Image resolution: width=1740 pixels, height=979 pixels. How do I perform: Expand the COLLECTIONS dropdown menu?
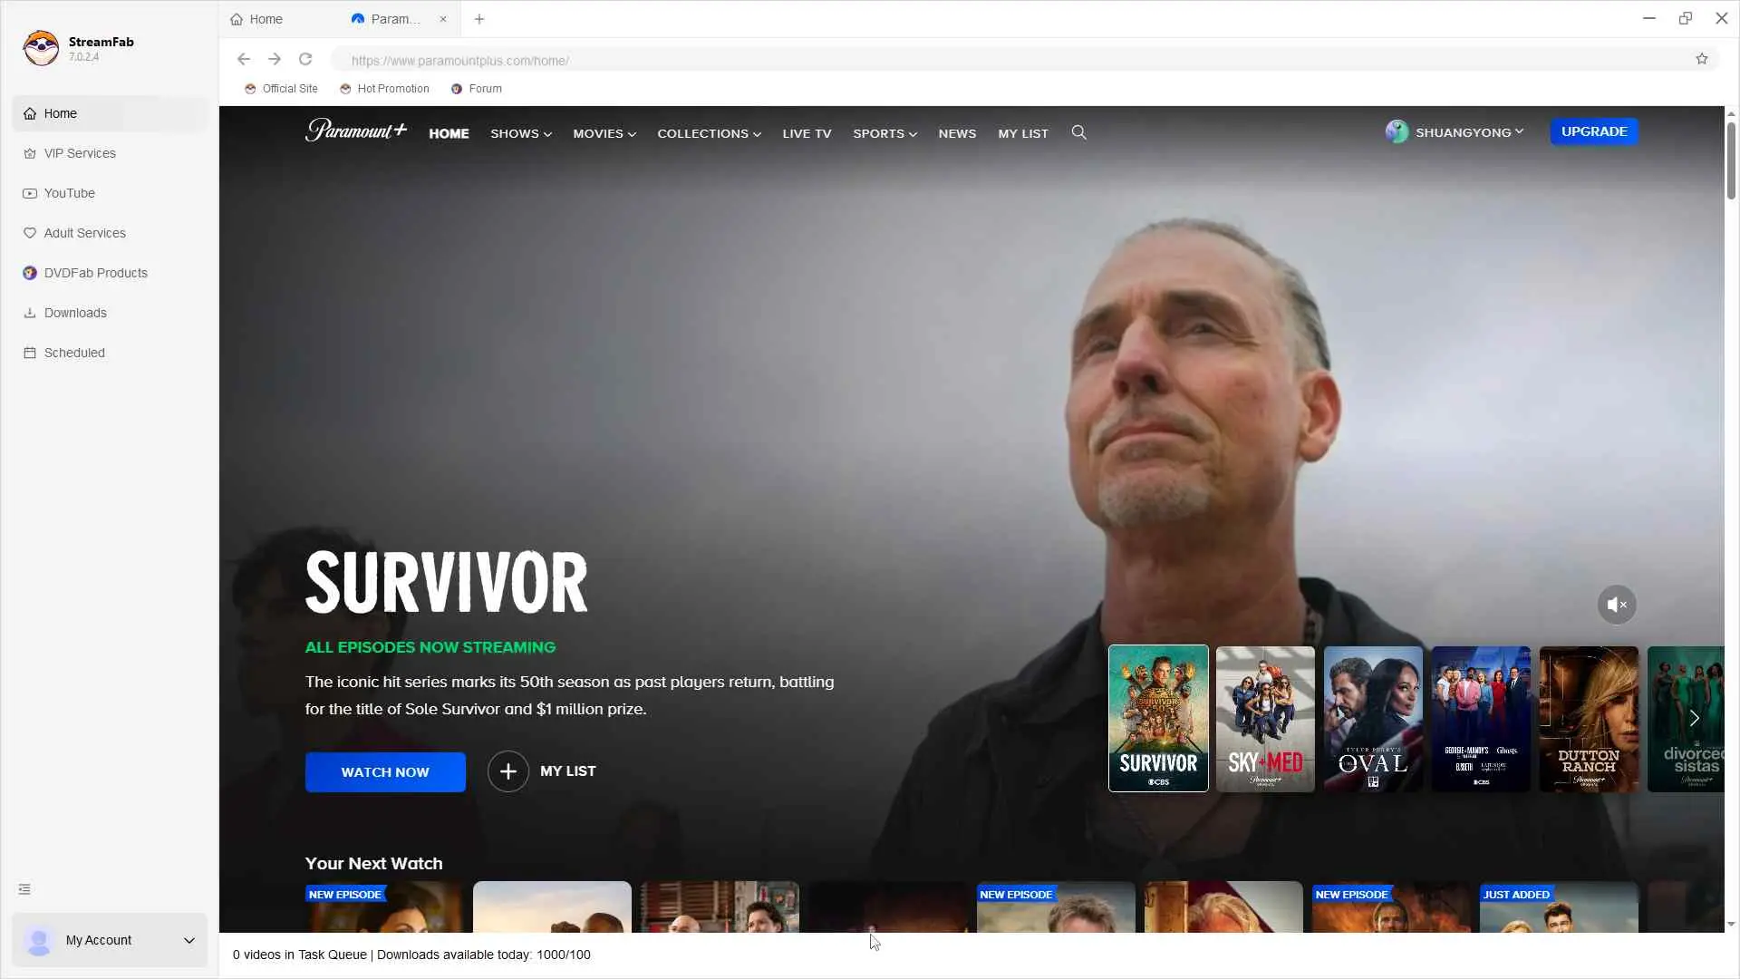click(x=709, y=133)
